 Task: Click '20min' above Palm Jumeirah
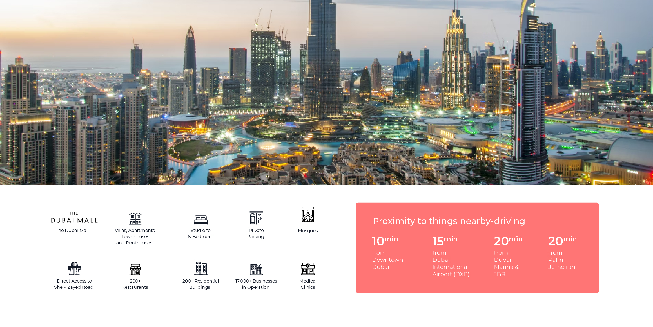562,241
